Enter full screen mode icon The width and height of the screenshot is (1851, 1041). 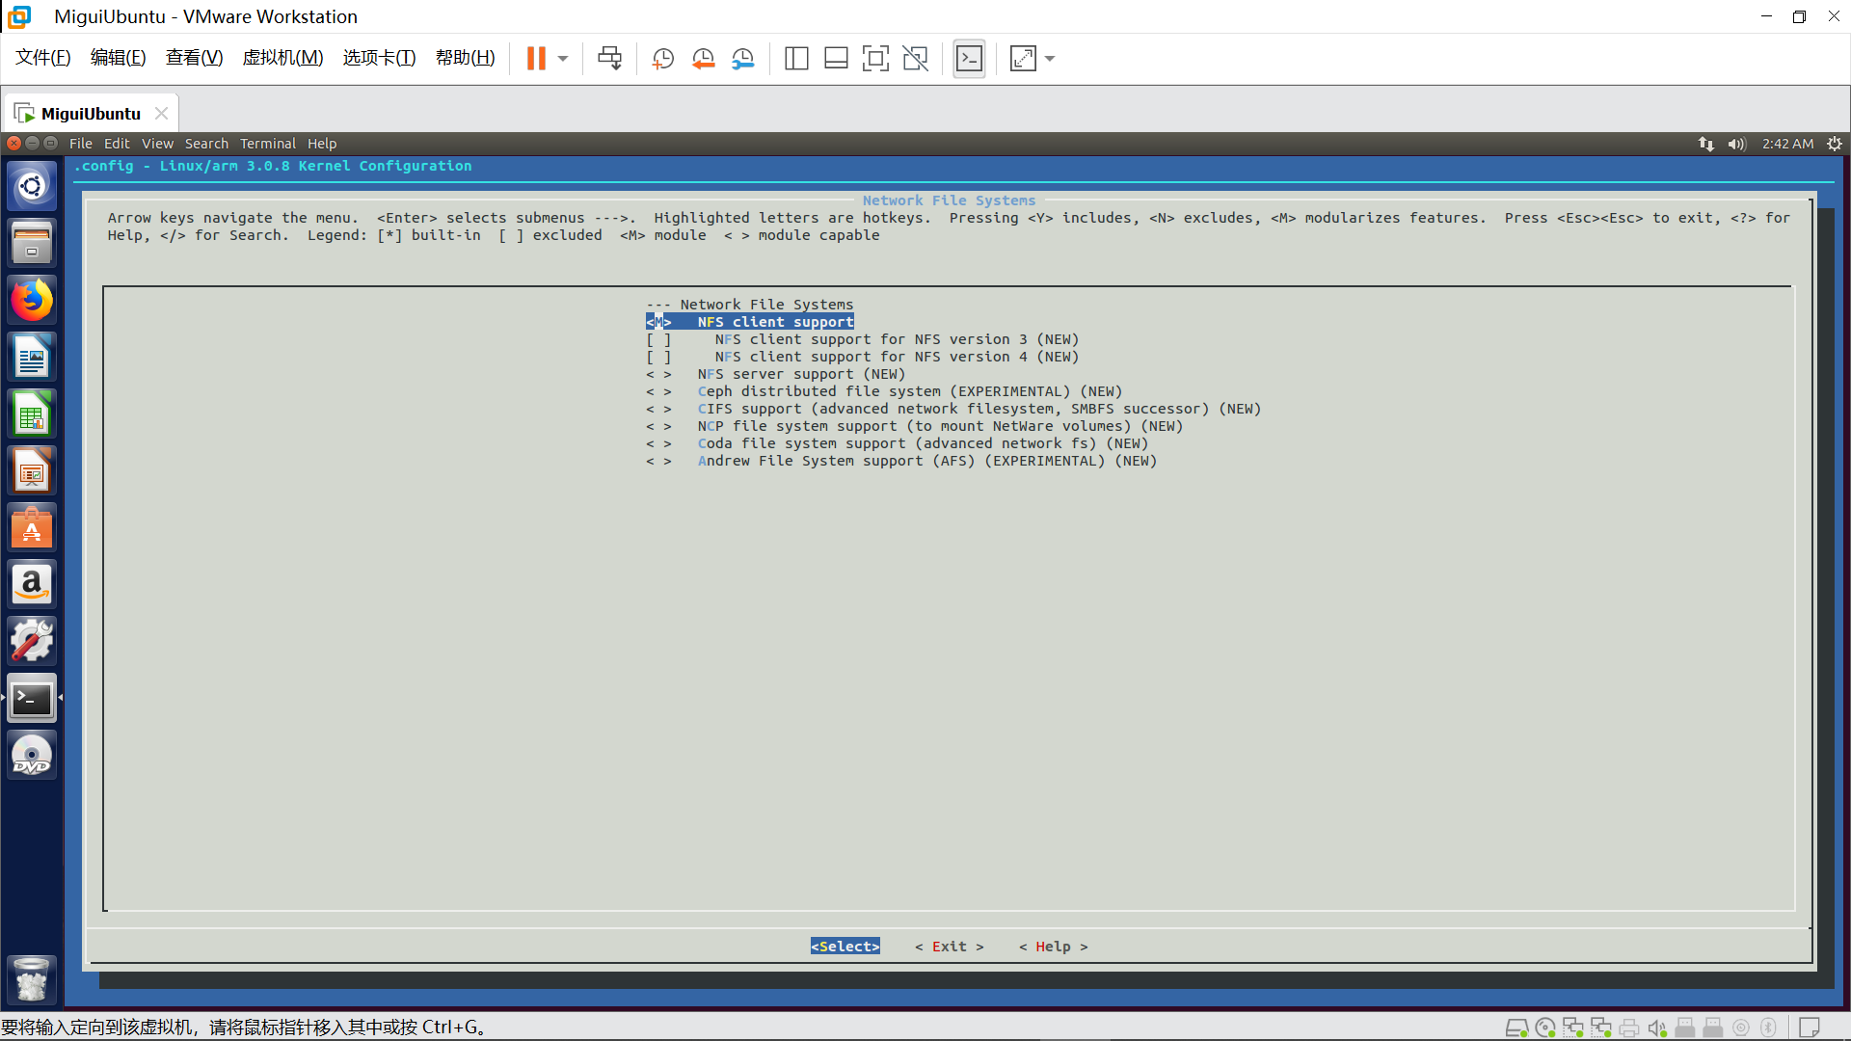[x=875, y=59]
